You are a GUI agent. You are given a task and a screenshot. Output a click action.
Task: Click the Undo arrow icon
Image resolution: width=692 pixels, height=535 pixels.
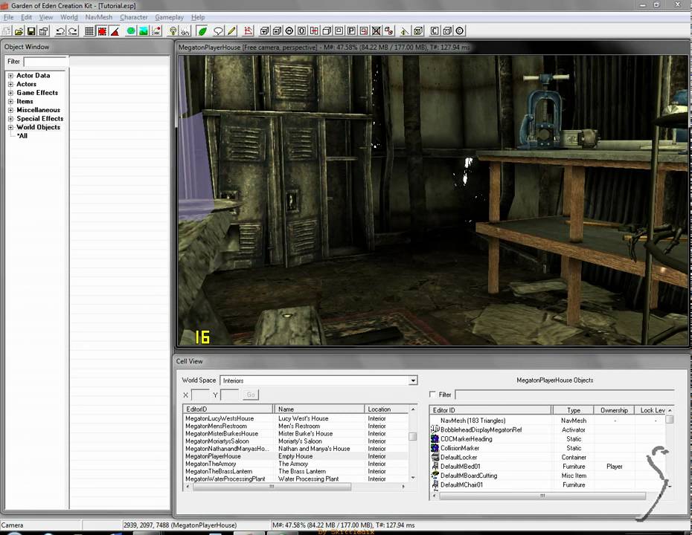point(60,31)
